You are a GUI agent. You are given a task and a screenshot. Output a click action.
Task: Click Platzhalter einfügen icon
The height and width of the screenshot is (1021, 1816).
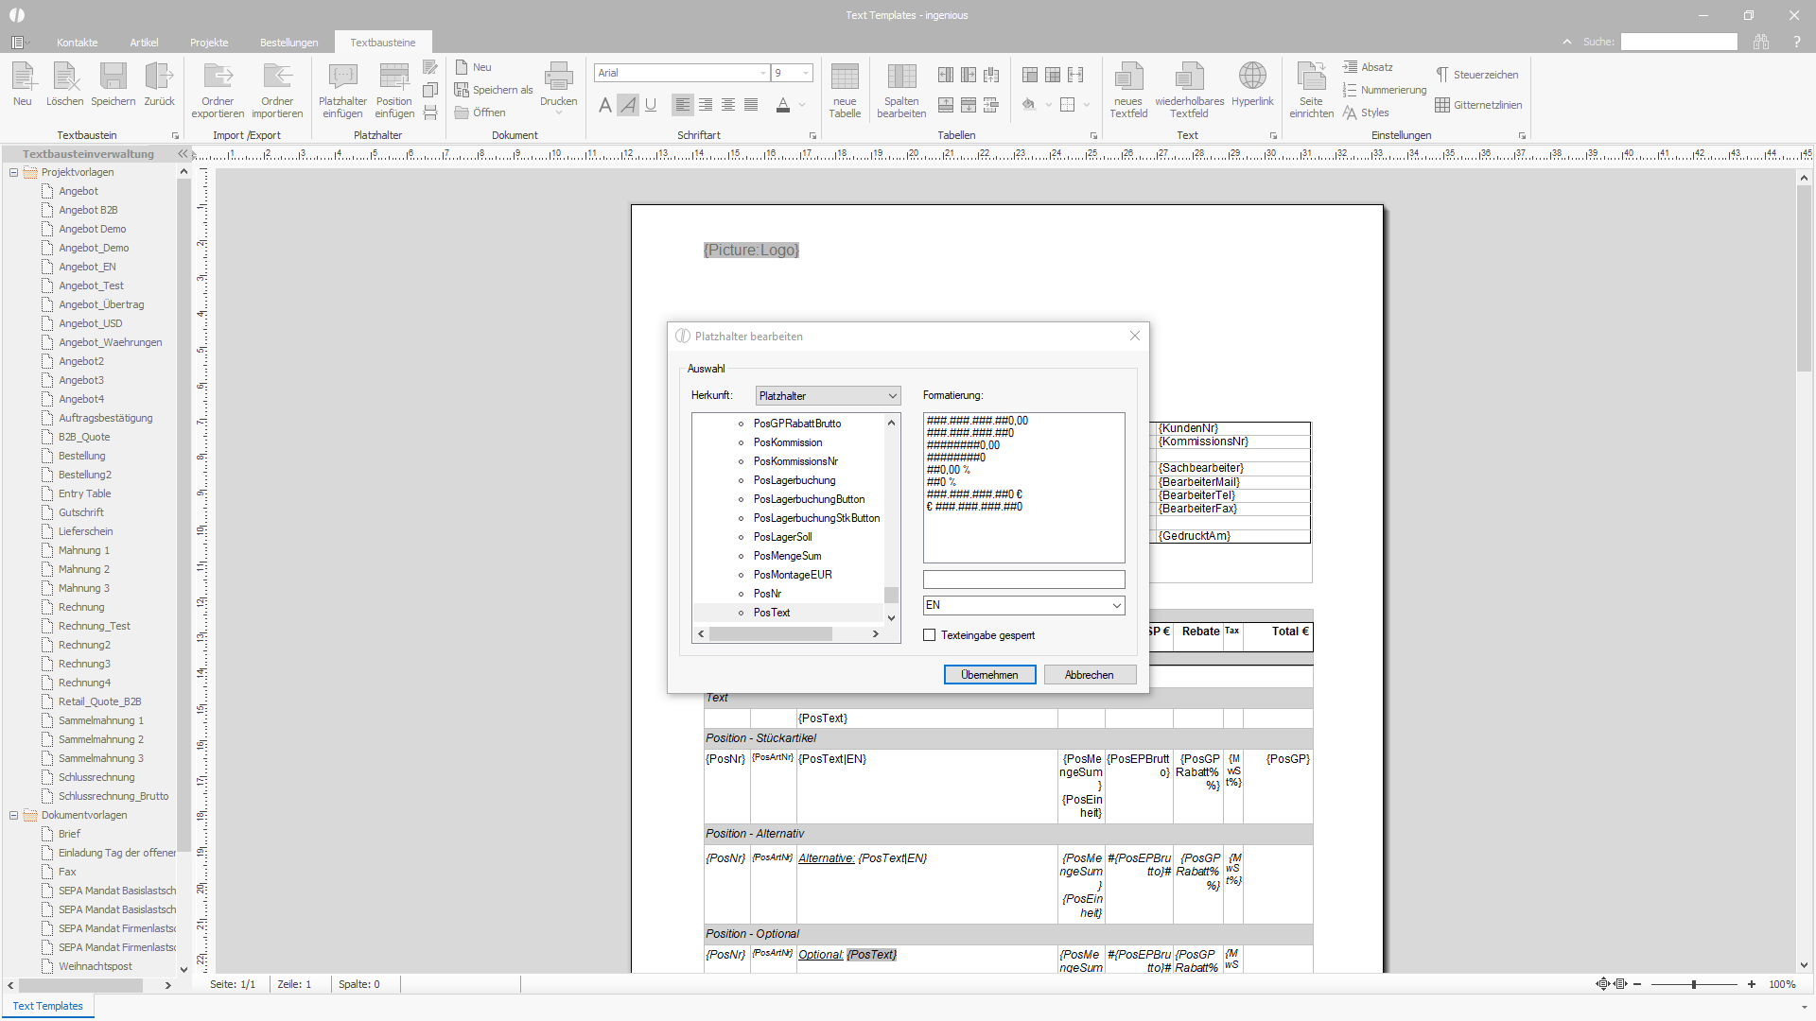pyautogui.click(x=342, y=77)
